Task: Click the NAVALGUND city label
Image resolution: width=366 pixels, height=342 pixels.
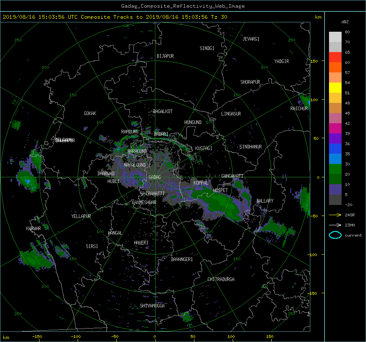Action: [x=135, y=165]
